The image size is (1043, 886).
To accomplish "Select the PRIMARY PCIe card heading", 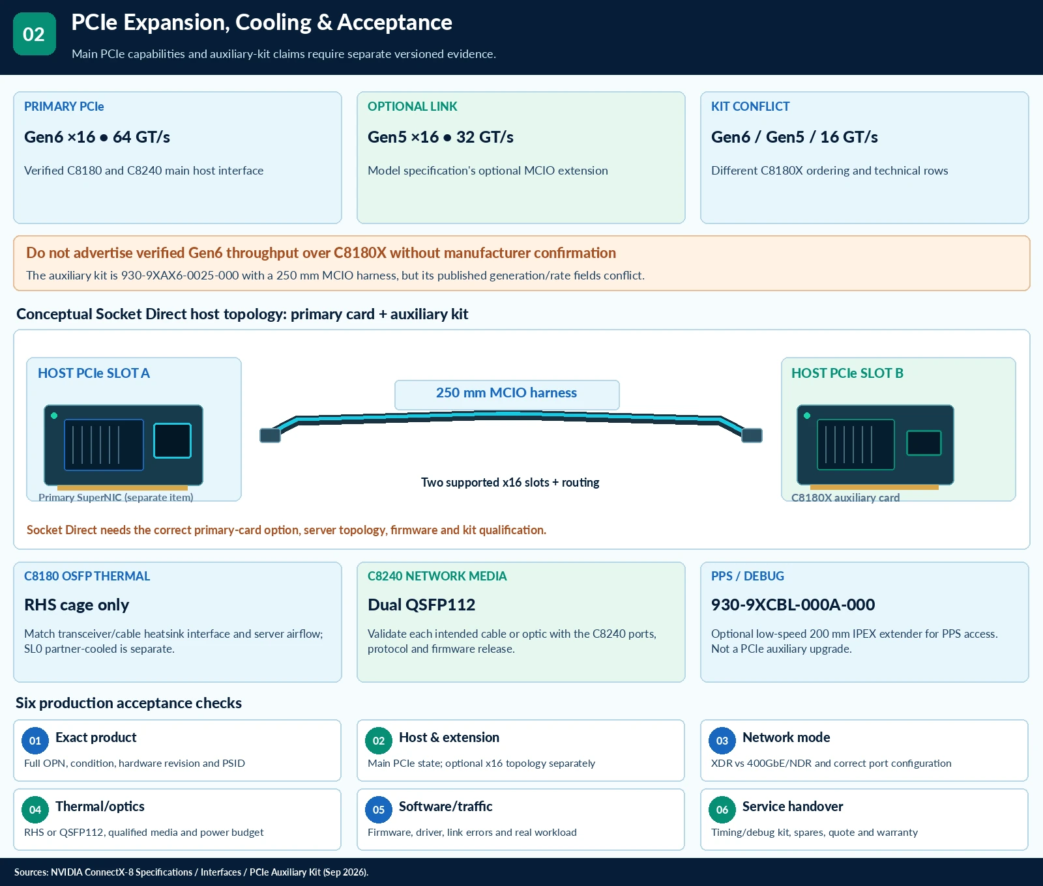I will click(x=64, y=106).
